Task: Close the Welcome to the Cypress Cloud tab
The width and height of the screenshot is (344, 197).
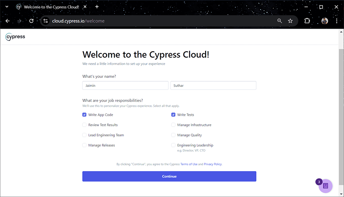Action: [x=85, y=7]
